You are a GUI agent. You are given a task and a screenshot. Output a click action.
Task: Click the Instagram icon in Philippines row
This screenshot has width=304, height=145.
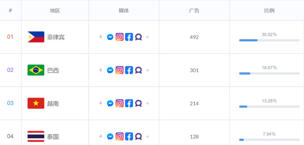(120, 37)
